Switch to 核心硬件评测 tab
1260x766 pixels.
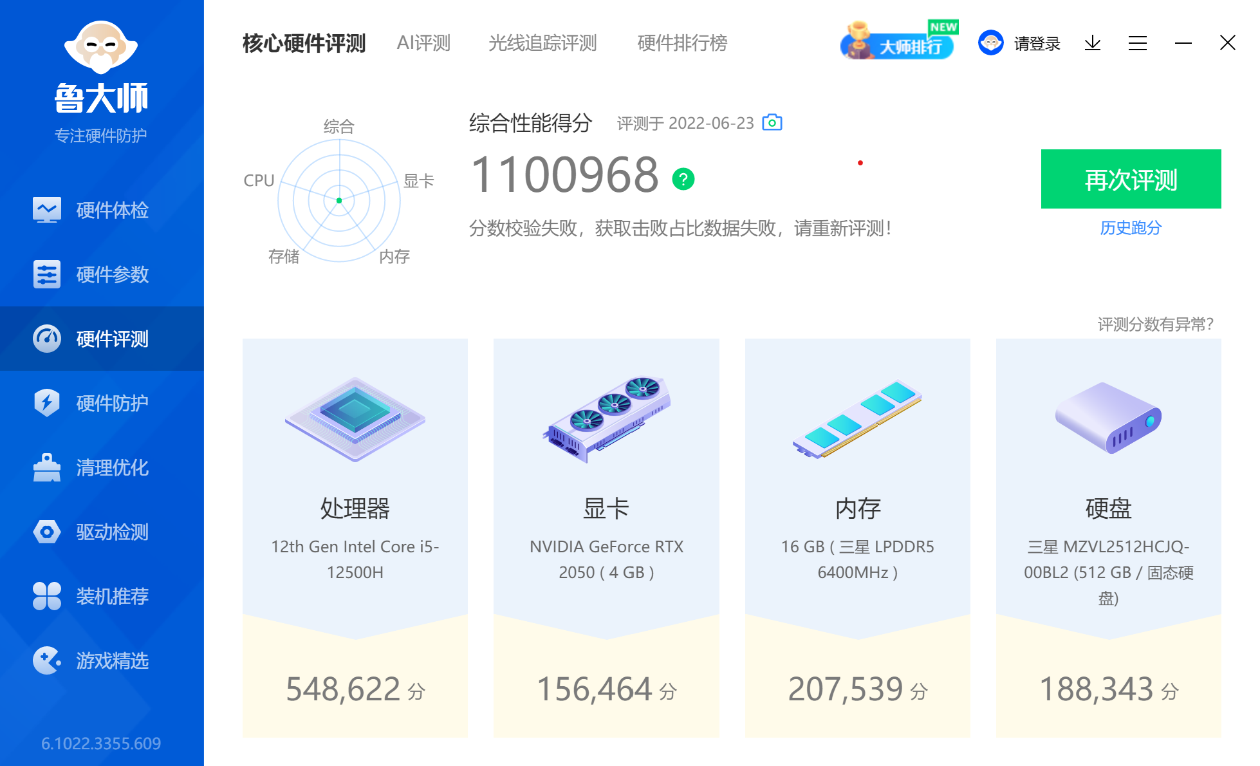click(304, 43)
